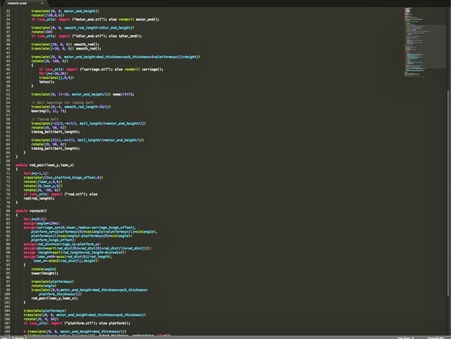The height and width of the screenshot is (339, 451).
Task: Click the '// Timing belt' comment
Action: tap(45, 119)
